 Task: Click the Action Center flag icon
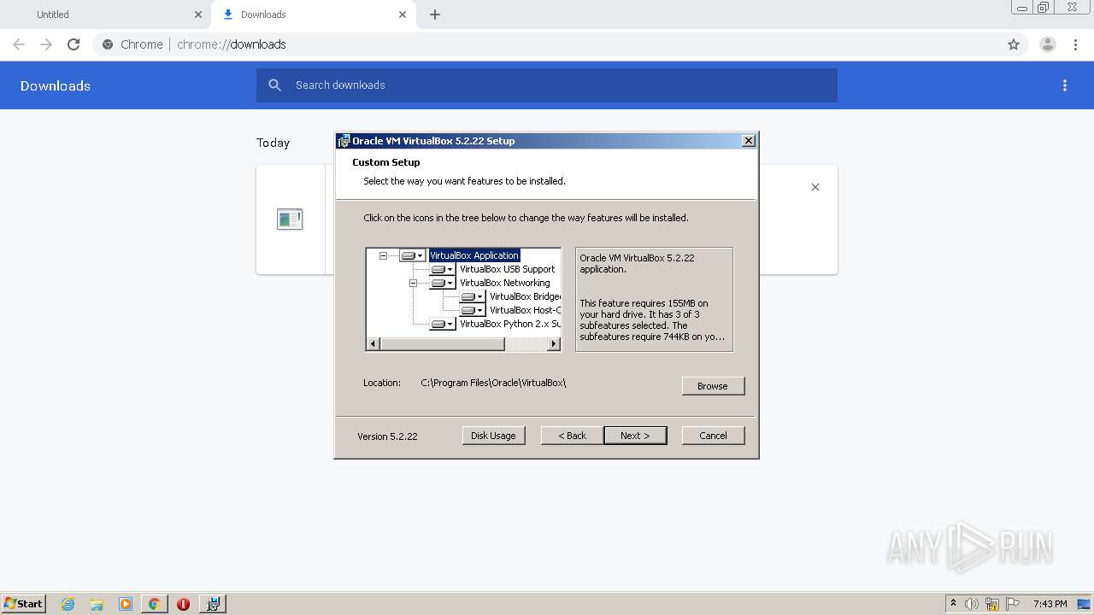coord(1013,604)
